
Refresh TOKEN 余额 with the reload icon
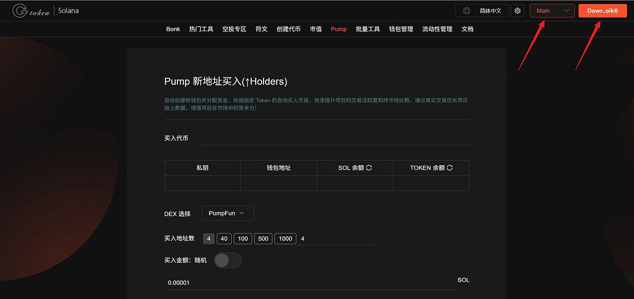click(450, 168)
